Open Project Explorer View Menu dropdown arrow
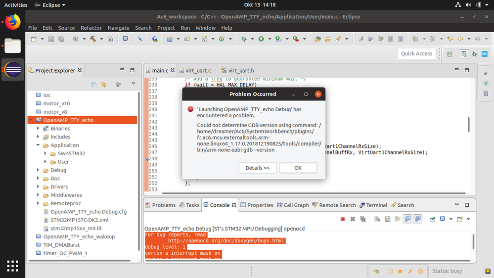The width and height of the screenshot is (494, 278). [x=134, y=84]
